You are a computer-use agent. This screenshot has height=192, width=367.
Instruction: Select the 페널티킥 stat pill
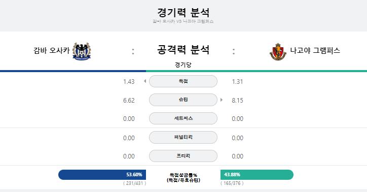tap(183, 137)
